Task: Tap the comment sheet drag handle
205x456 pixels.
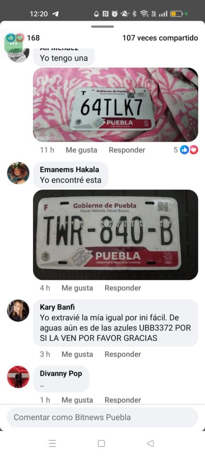Action: (102, 26)
